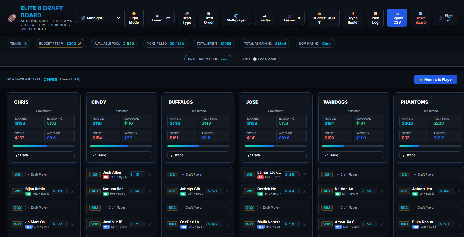Remove Amon-Ra St. Brown with the X icon

382,224
